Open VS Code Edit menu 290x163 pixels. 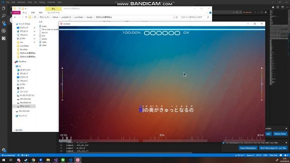[13, 2]
